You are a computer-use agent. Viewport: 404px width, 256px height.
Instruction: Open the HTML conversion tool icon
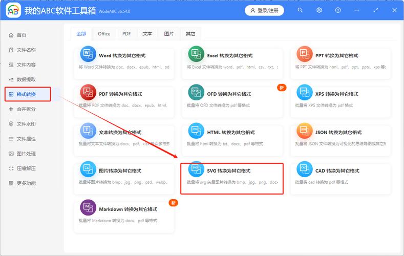click(196, 131)
